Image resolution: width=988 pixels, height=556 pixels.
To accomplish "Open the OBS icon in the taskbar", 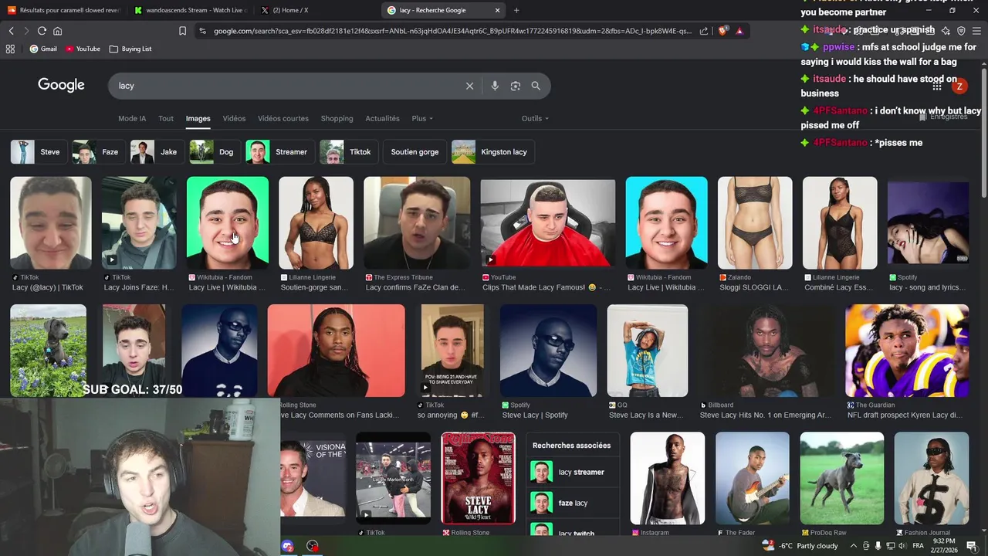I will [x=313, y=546].
